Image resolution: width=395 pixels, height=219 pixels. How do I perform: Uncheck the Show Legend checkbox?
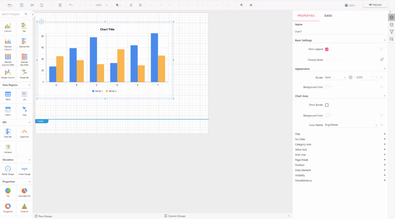[327, 49]
